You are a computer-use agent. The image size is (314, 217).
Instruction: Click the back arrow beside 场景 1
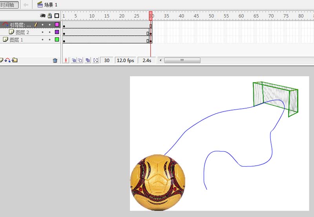tap(26, 5)
